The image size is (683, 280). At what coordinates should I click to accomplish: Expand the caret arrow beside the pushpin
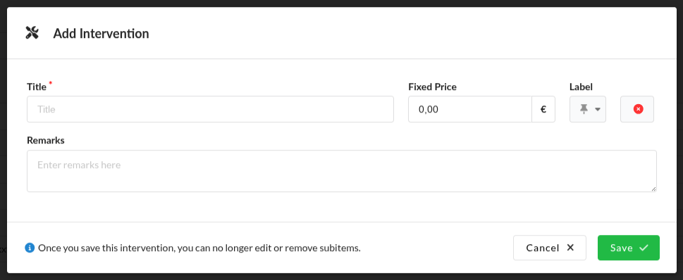tap(598, 110)
